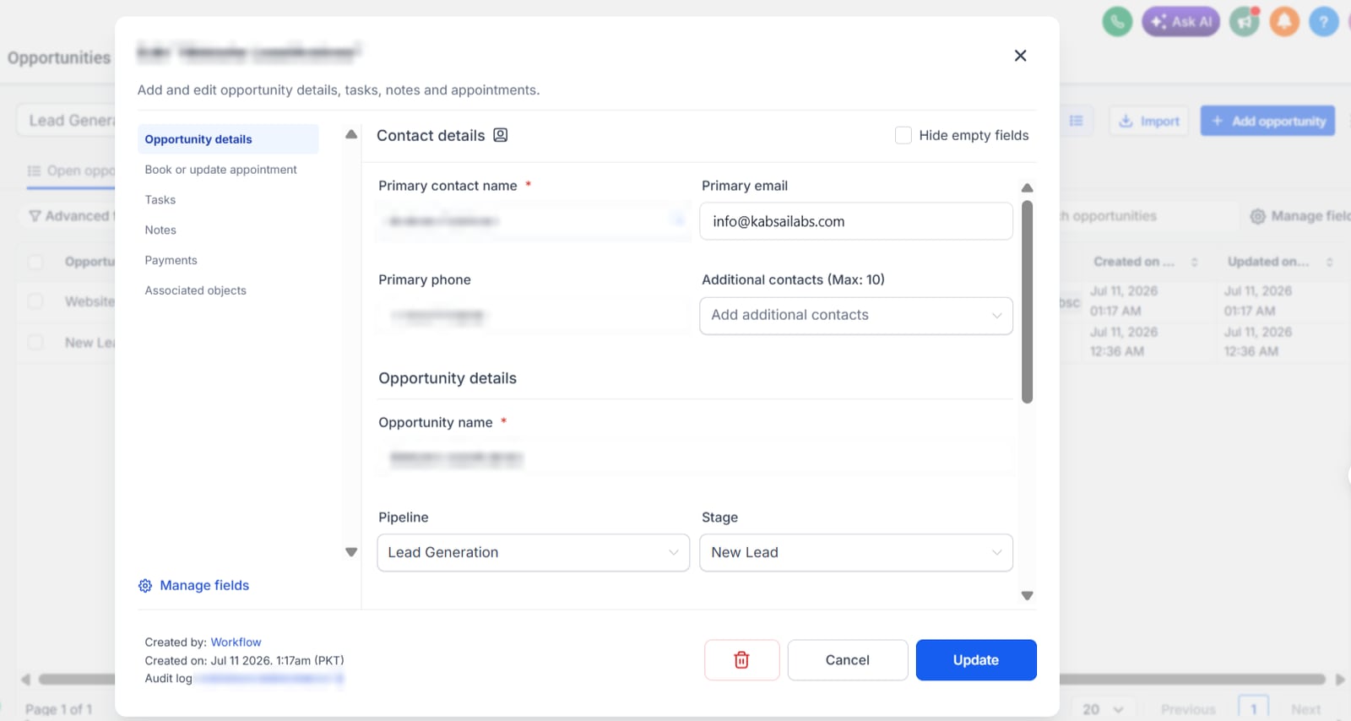The image size is (1351, 721).
Task: Click the Primary email input field
Action: pyautogui.click(x=856, y=221)
